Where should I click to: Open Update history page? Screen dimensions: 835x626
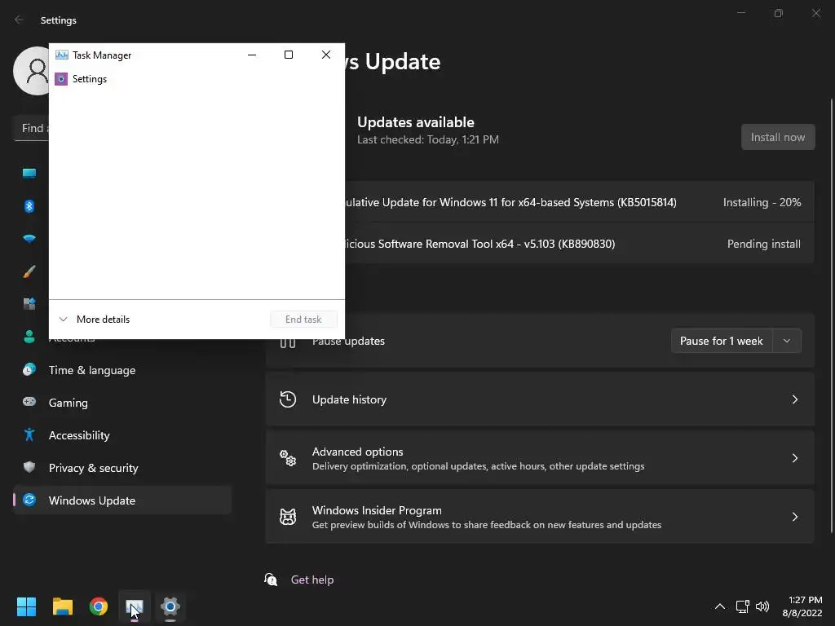[540, 399]
